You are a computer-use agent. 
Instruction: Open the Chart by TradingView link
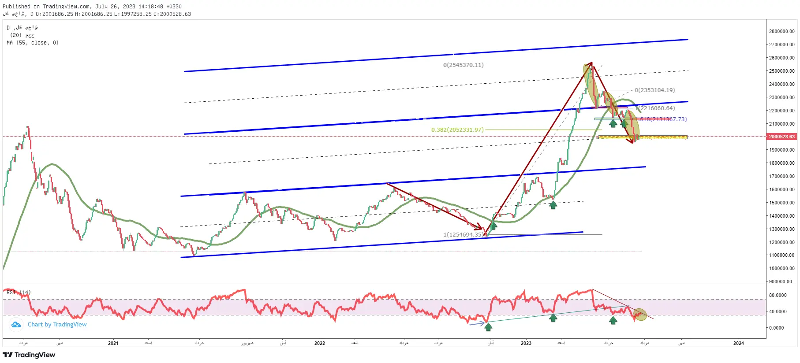(x=57, y=325)
